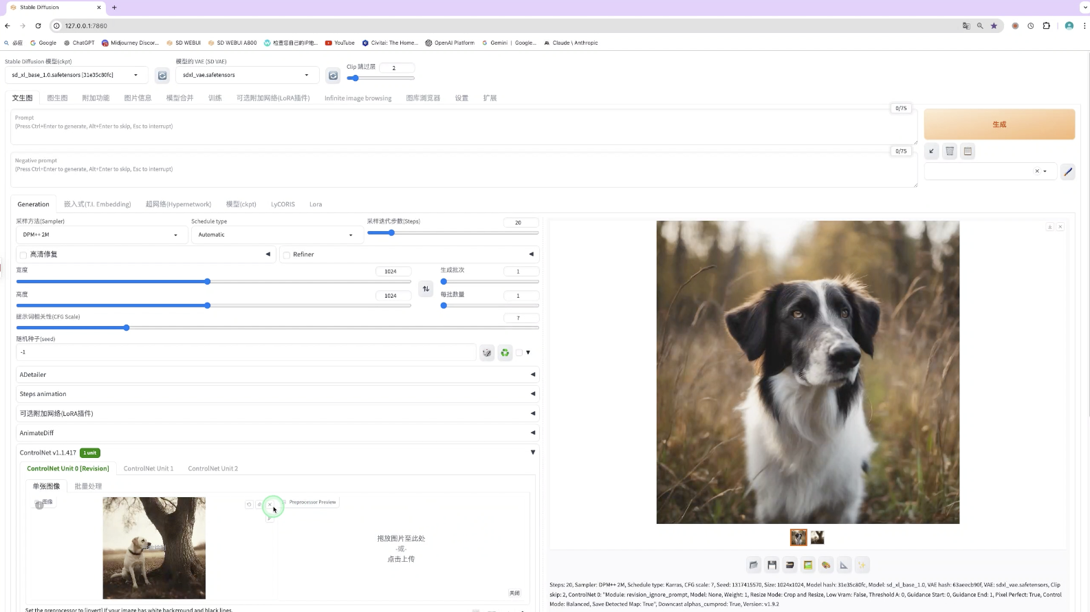Save the image with the floppy disk icon
The height and width of the screenshot is (612, 1090).
click(x=772, y=565)
